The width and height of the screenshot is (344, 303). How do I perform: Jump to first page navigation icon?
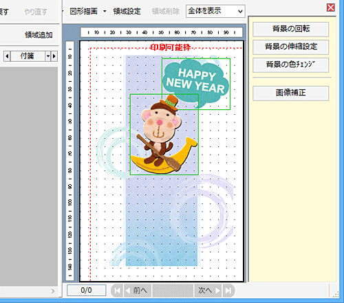[x=117, y=291]
